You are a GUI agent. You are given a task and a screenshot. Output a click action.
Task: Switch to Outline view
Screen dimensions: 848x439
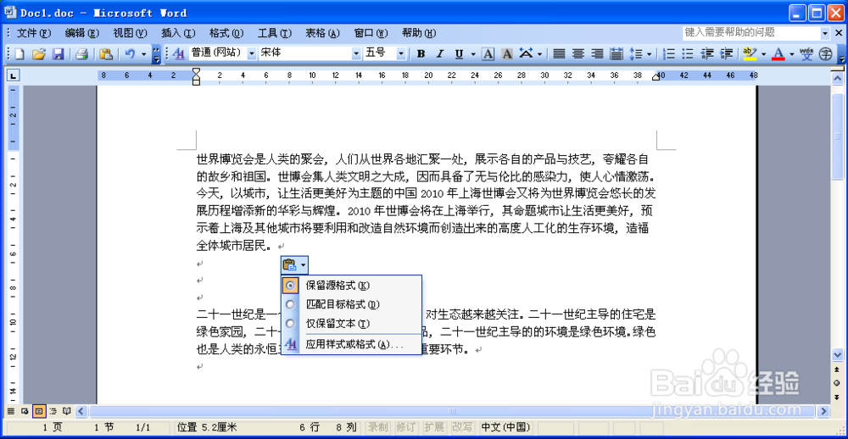click(x=53, y=411)
